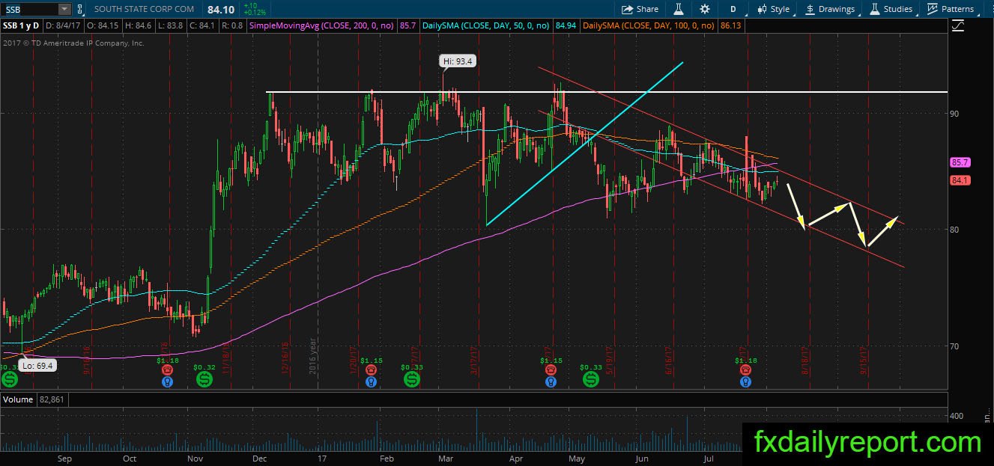
Task: Click the October $1.18 earnings phone icon
Action: tap(166, 370)
